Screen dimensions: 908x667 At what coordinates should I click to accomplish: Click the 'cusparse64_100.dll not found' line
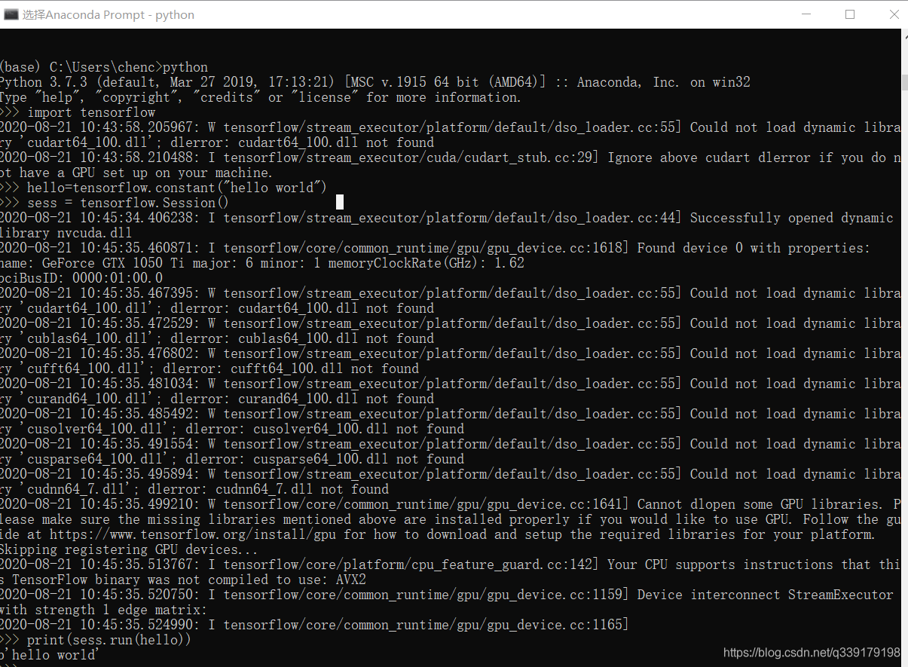click(x=232, y=459)
